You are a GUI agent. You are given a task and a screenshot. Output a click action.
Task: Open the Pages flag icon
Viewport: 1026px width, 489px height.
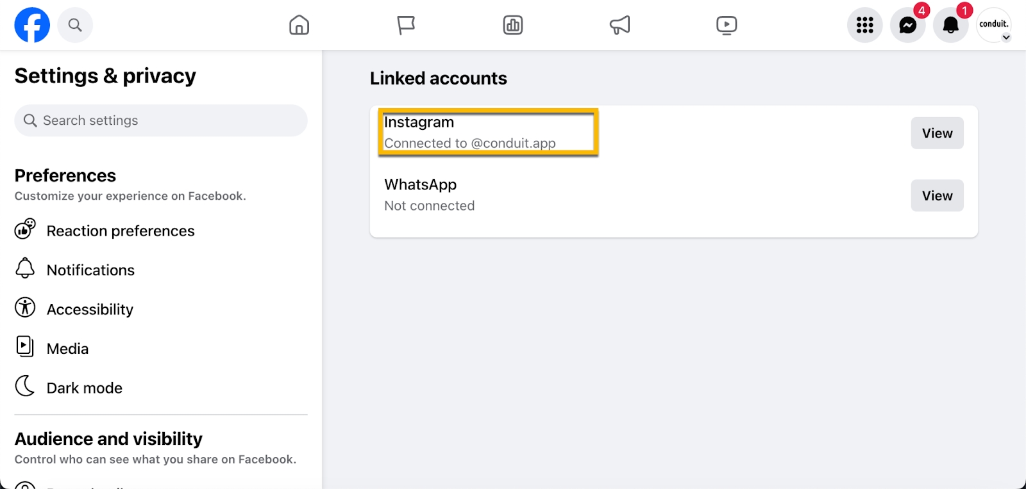click(x=406, y=25)
